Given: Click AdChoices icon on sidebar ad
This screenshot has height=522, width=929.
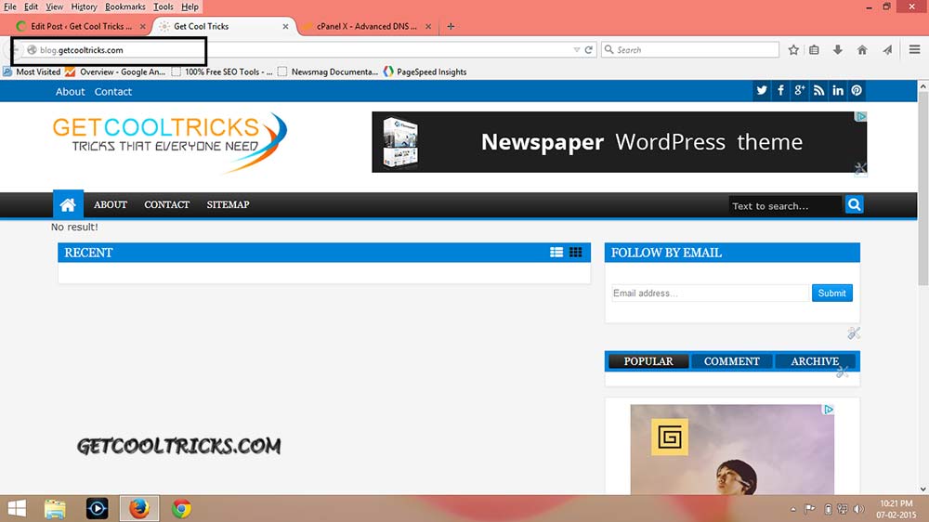Looking at the screenshot, I should click(829, 410).
